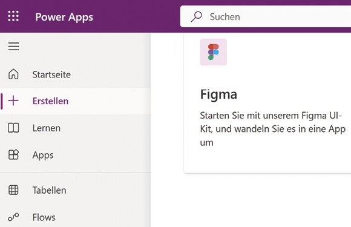Click the Flows connector icon
Image resolution: width=351 pixels, height=227 pixels.
(x=13, y=217)
